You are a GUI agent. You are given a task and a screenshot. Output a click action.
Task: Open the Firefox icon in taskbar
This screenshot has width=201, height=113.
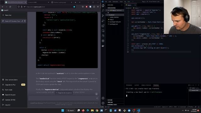(83, 110)
